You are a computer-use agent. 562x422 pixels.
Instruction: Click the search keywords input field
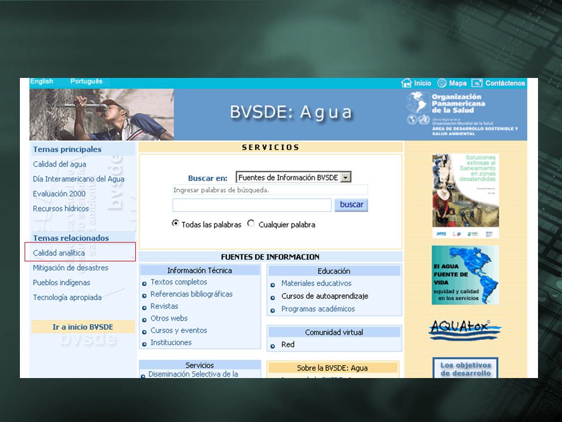(x=252, y=205)
